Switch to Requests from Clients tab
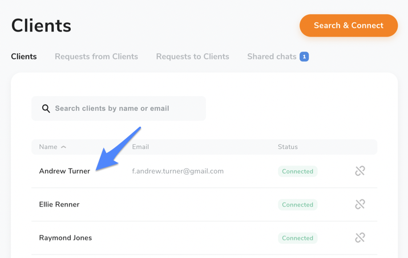408x258 pixels. click(96, 57)
